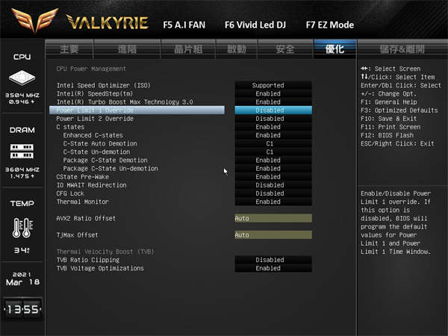Switch to F7 EZ Mode
448x336 pixels.
click(330, 25)
